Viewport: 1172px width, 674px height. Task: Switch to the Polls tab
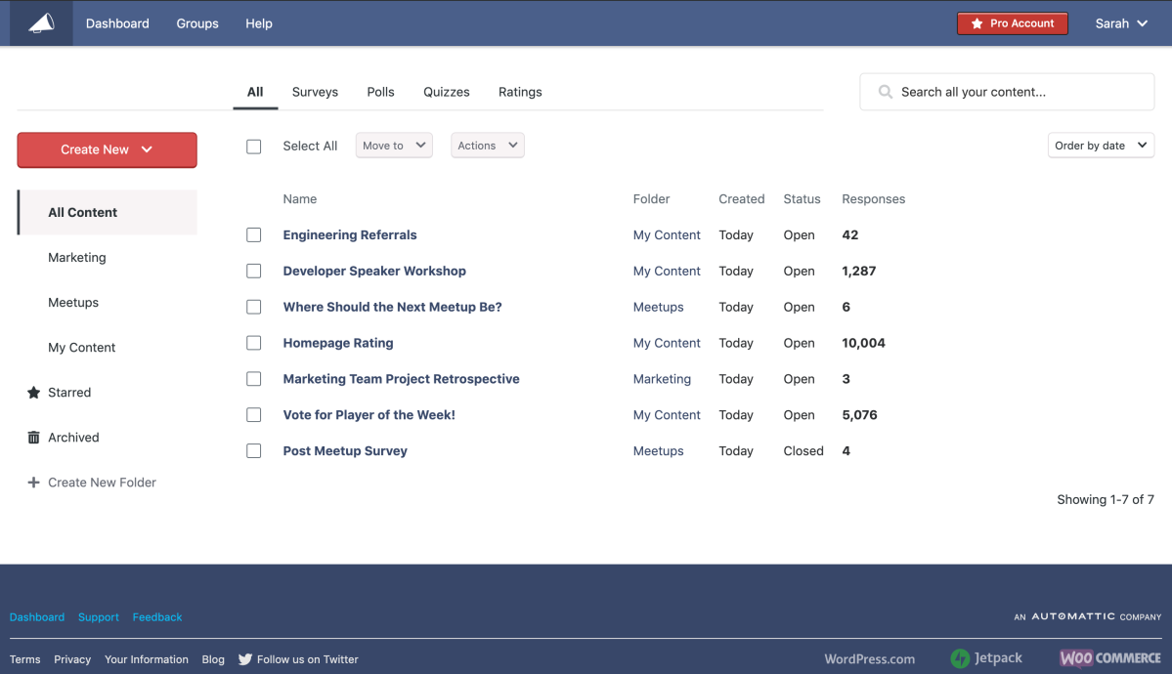click(x=380, y=92)
